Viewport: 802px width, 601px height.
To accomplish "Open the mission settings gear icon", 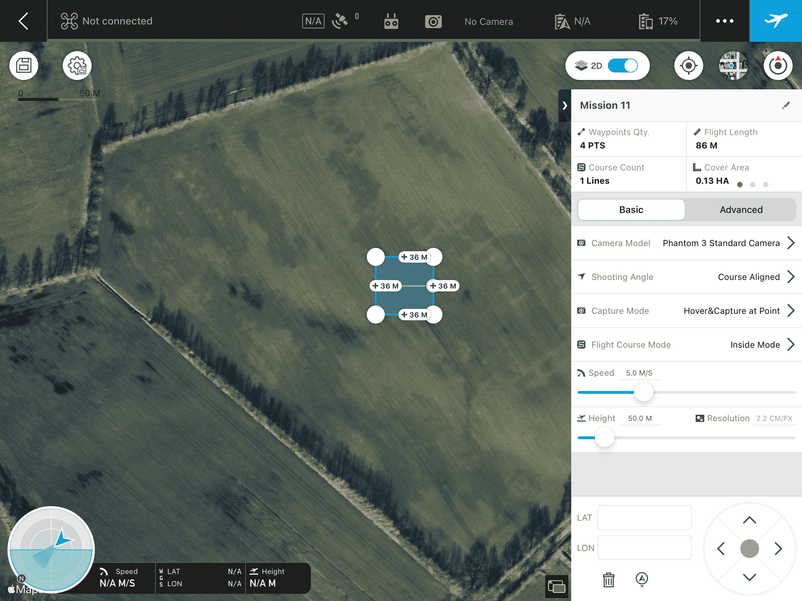I will [x=77, y=66].
